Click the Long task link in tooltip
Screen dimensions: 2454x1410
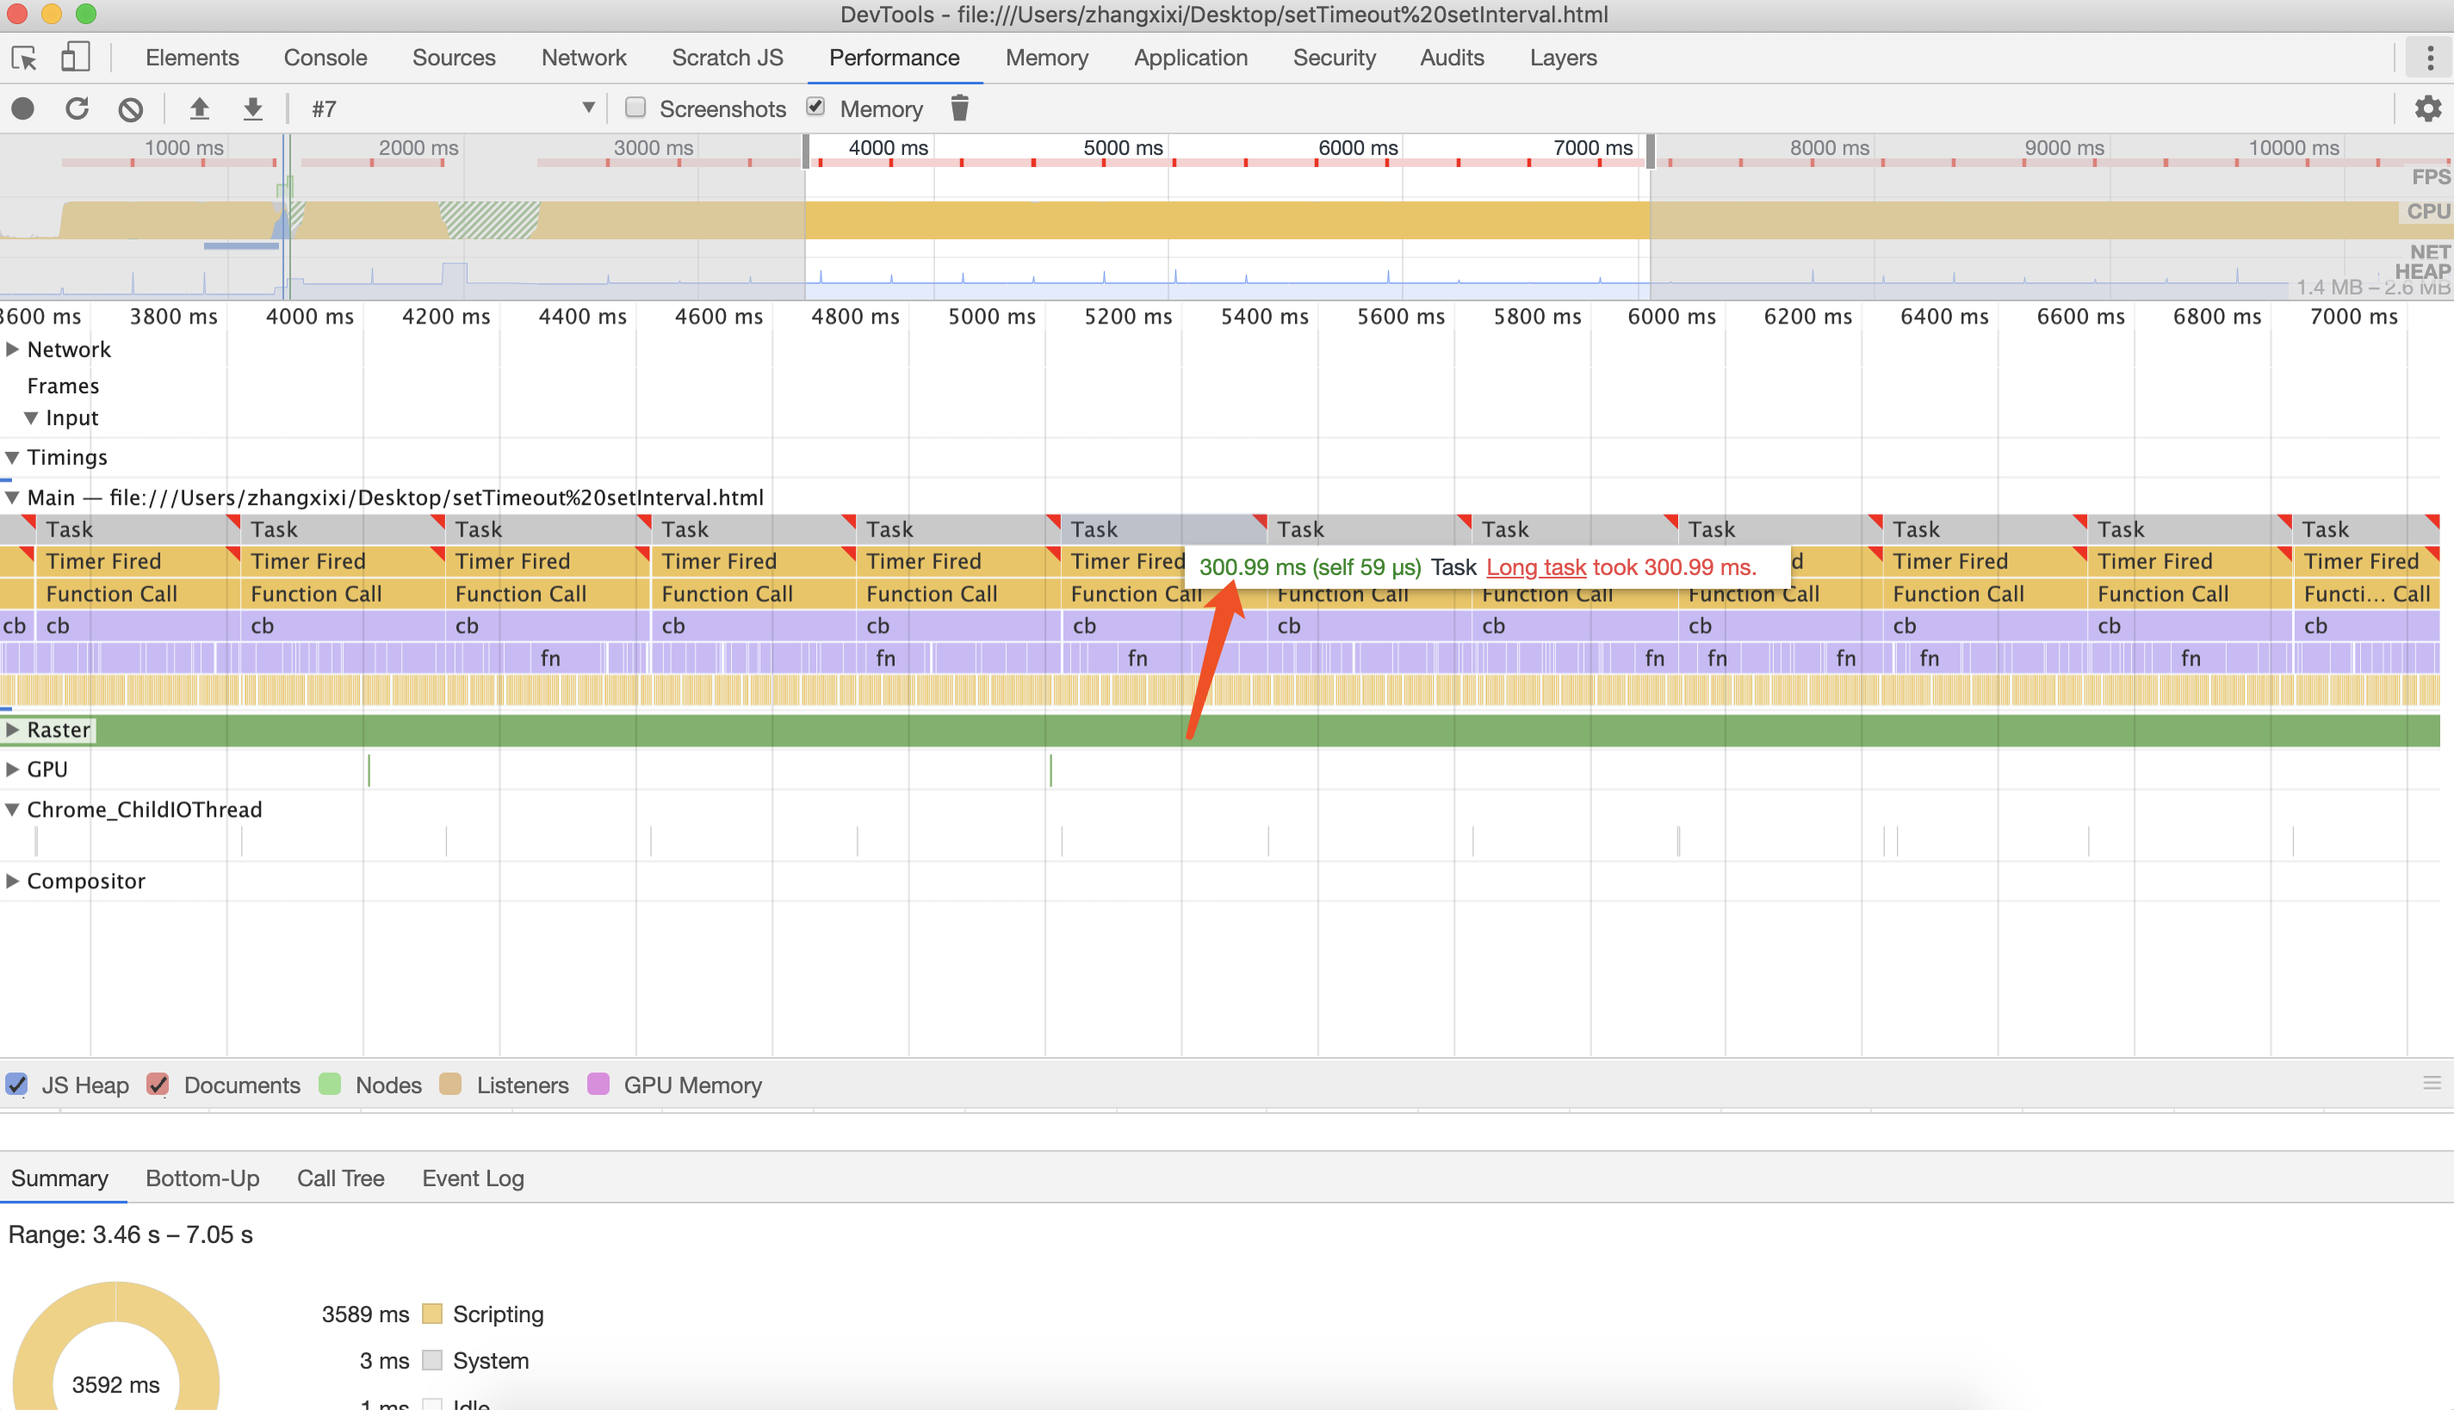pos(1536,567)
